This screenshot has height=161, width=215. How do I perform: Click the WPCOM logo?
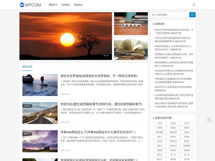(30, 5)
